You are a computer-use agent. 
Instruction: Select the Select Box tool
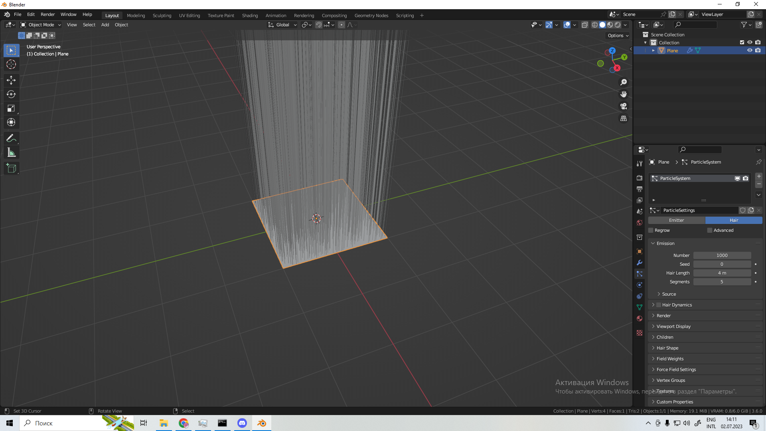coord(11,50)
